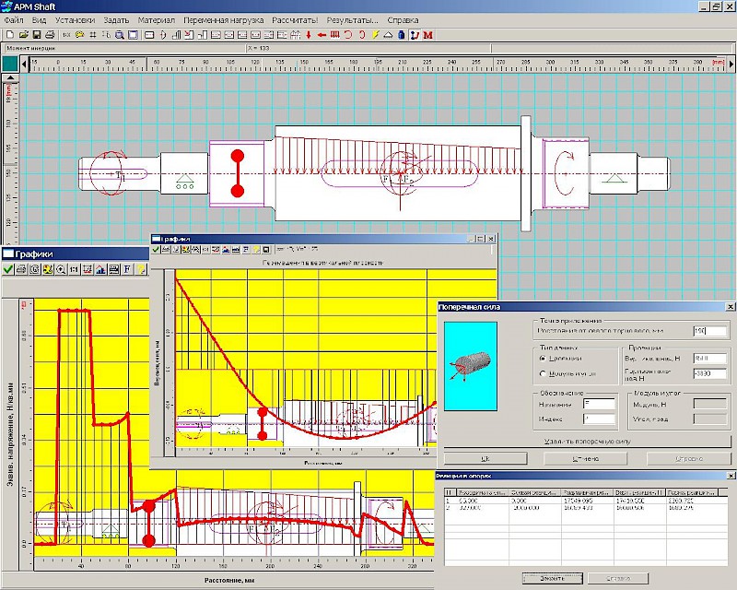Select the Проекции radio button
737x590 pixels.
pyautogui.click(x=543, y=359)
